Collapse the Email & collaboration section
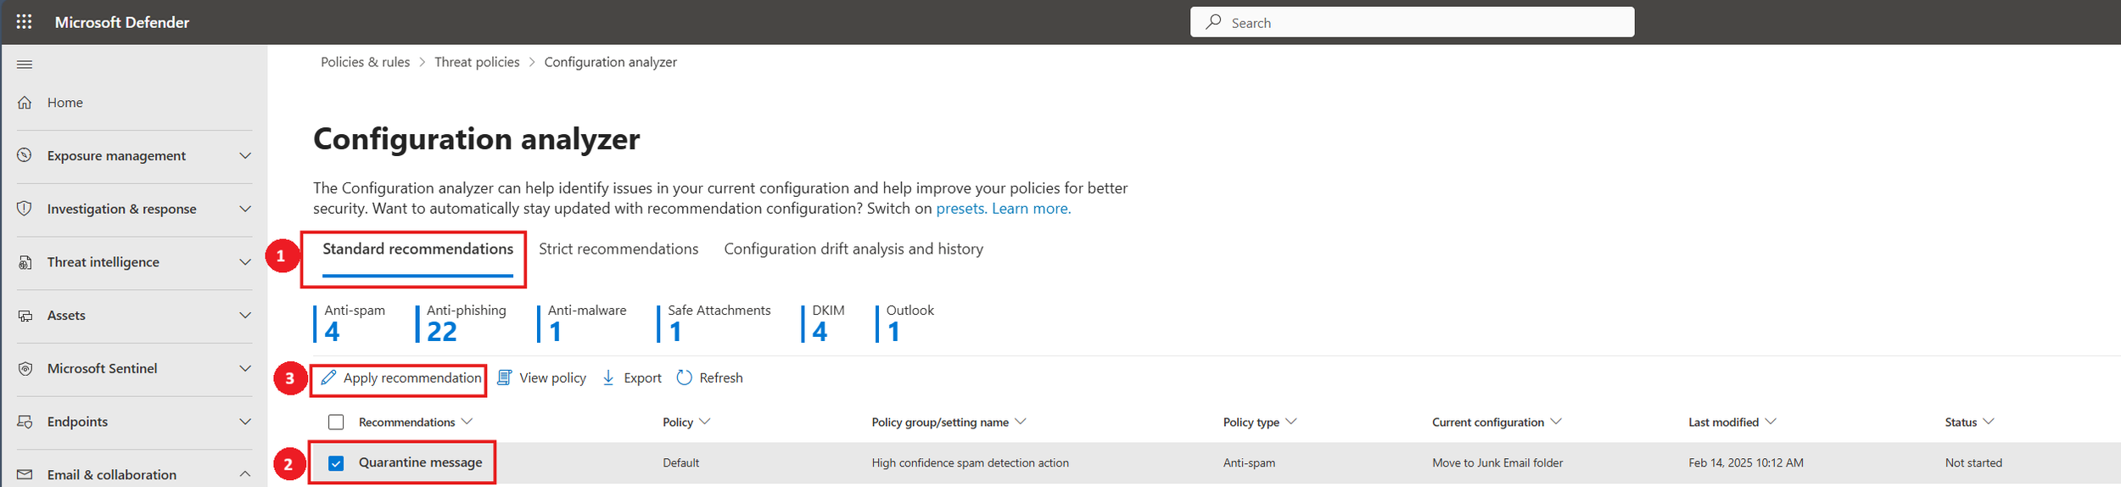The image size is (2121, 487). tap(245, 474)
